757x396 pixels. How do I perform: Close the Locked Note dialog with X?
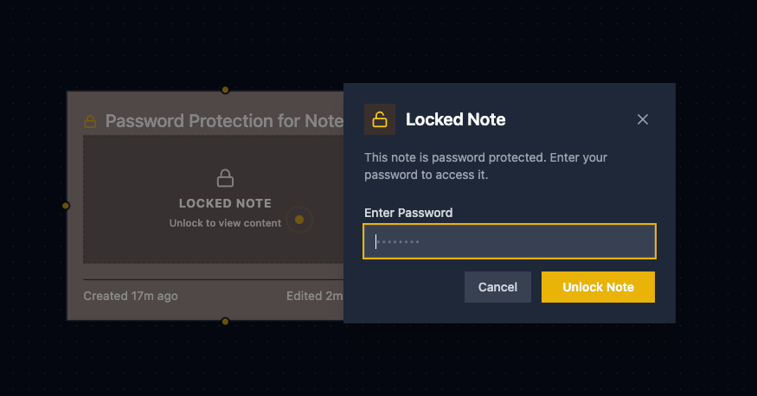pyautogui.click(x=643, y=119)
